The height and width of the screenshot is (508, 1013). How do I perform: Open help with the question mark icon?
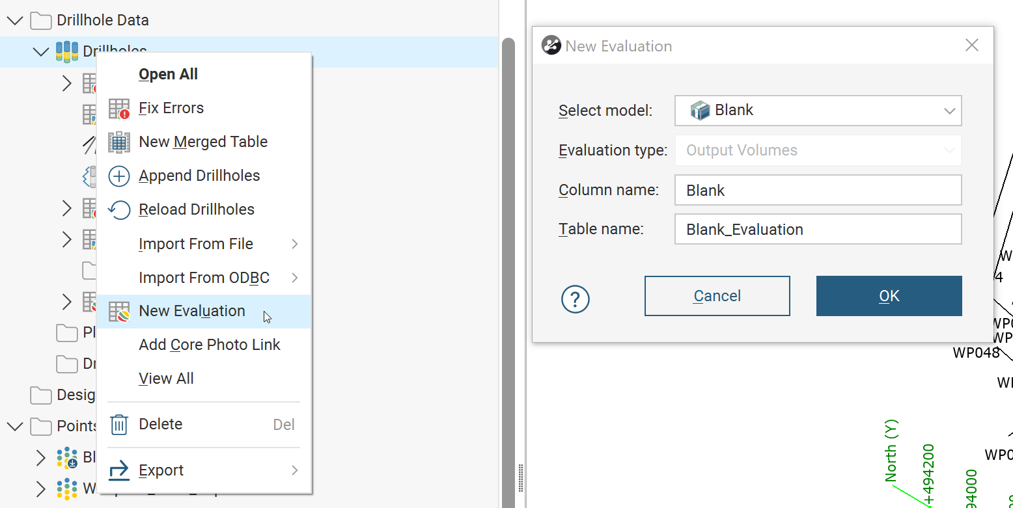[576, 299]
